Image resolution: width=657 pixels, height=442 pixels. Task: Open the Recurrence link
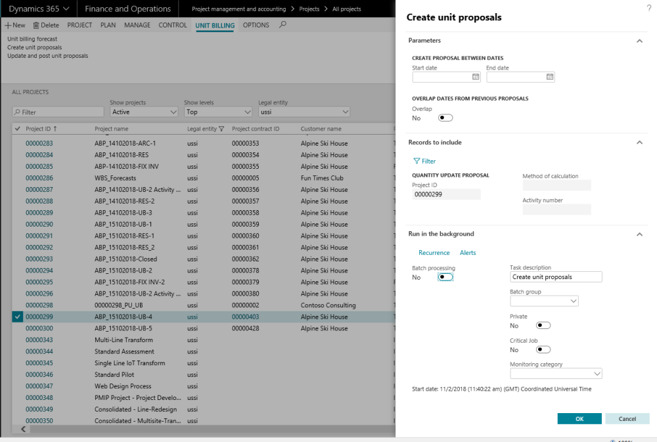[x=434, y=253]
